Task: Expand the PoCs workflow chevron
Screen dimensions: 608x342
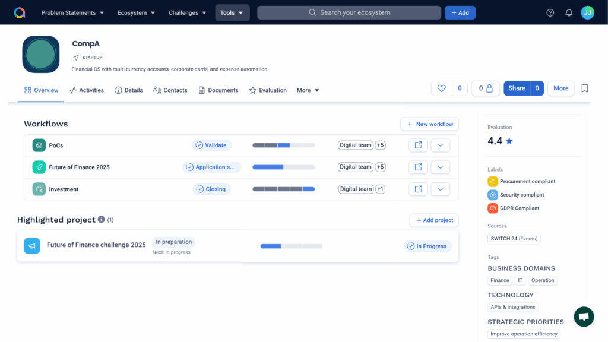Action: 440,145
